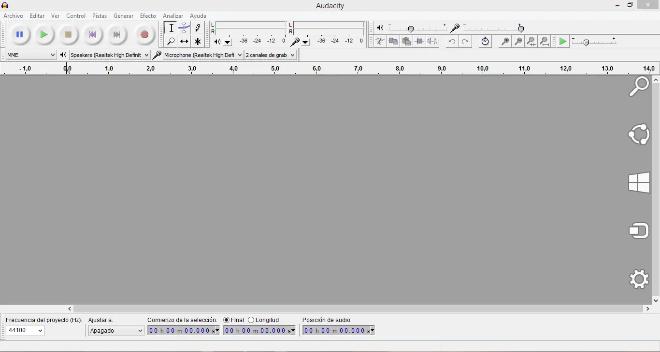This screenshot has height=352, width=660.
Task: Open the Ver menu
Action: pyautogui.click(x=56, y=16)
